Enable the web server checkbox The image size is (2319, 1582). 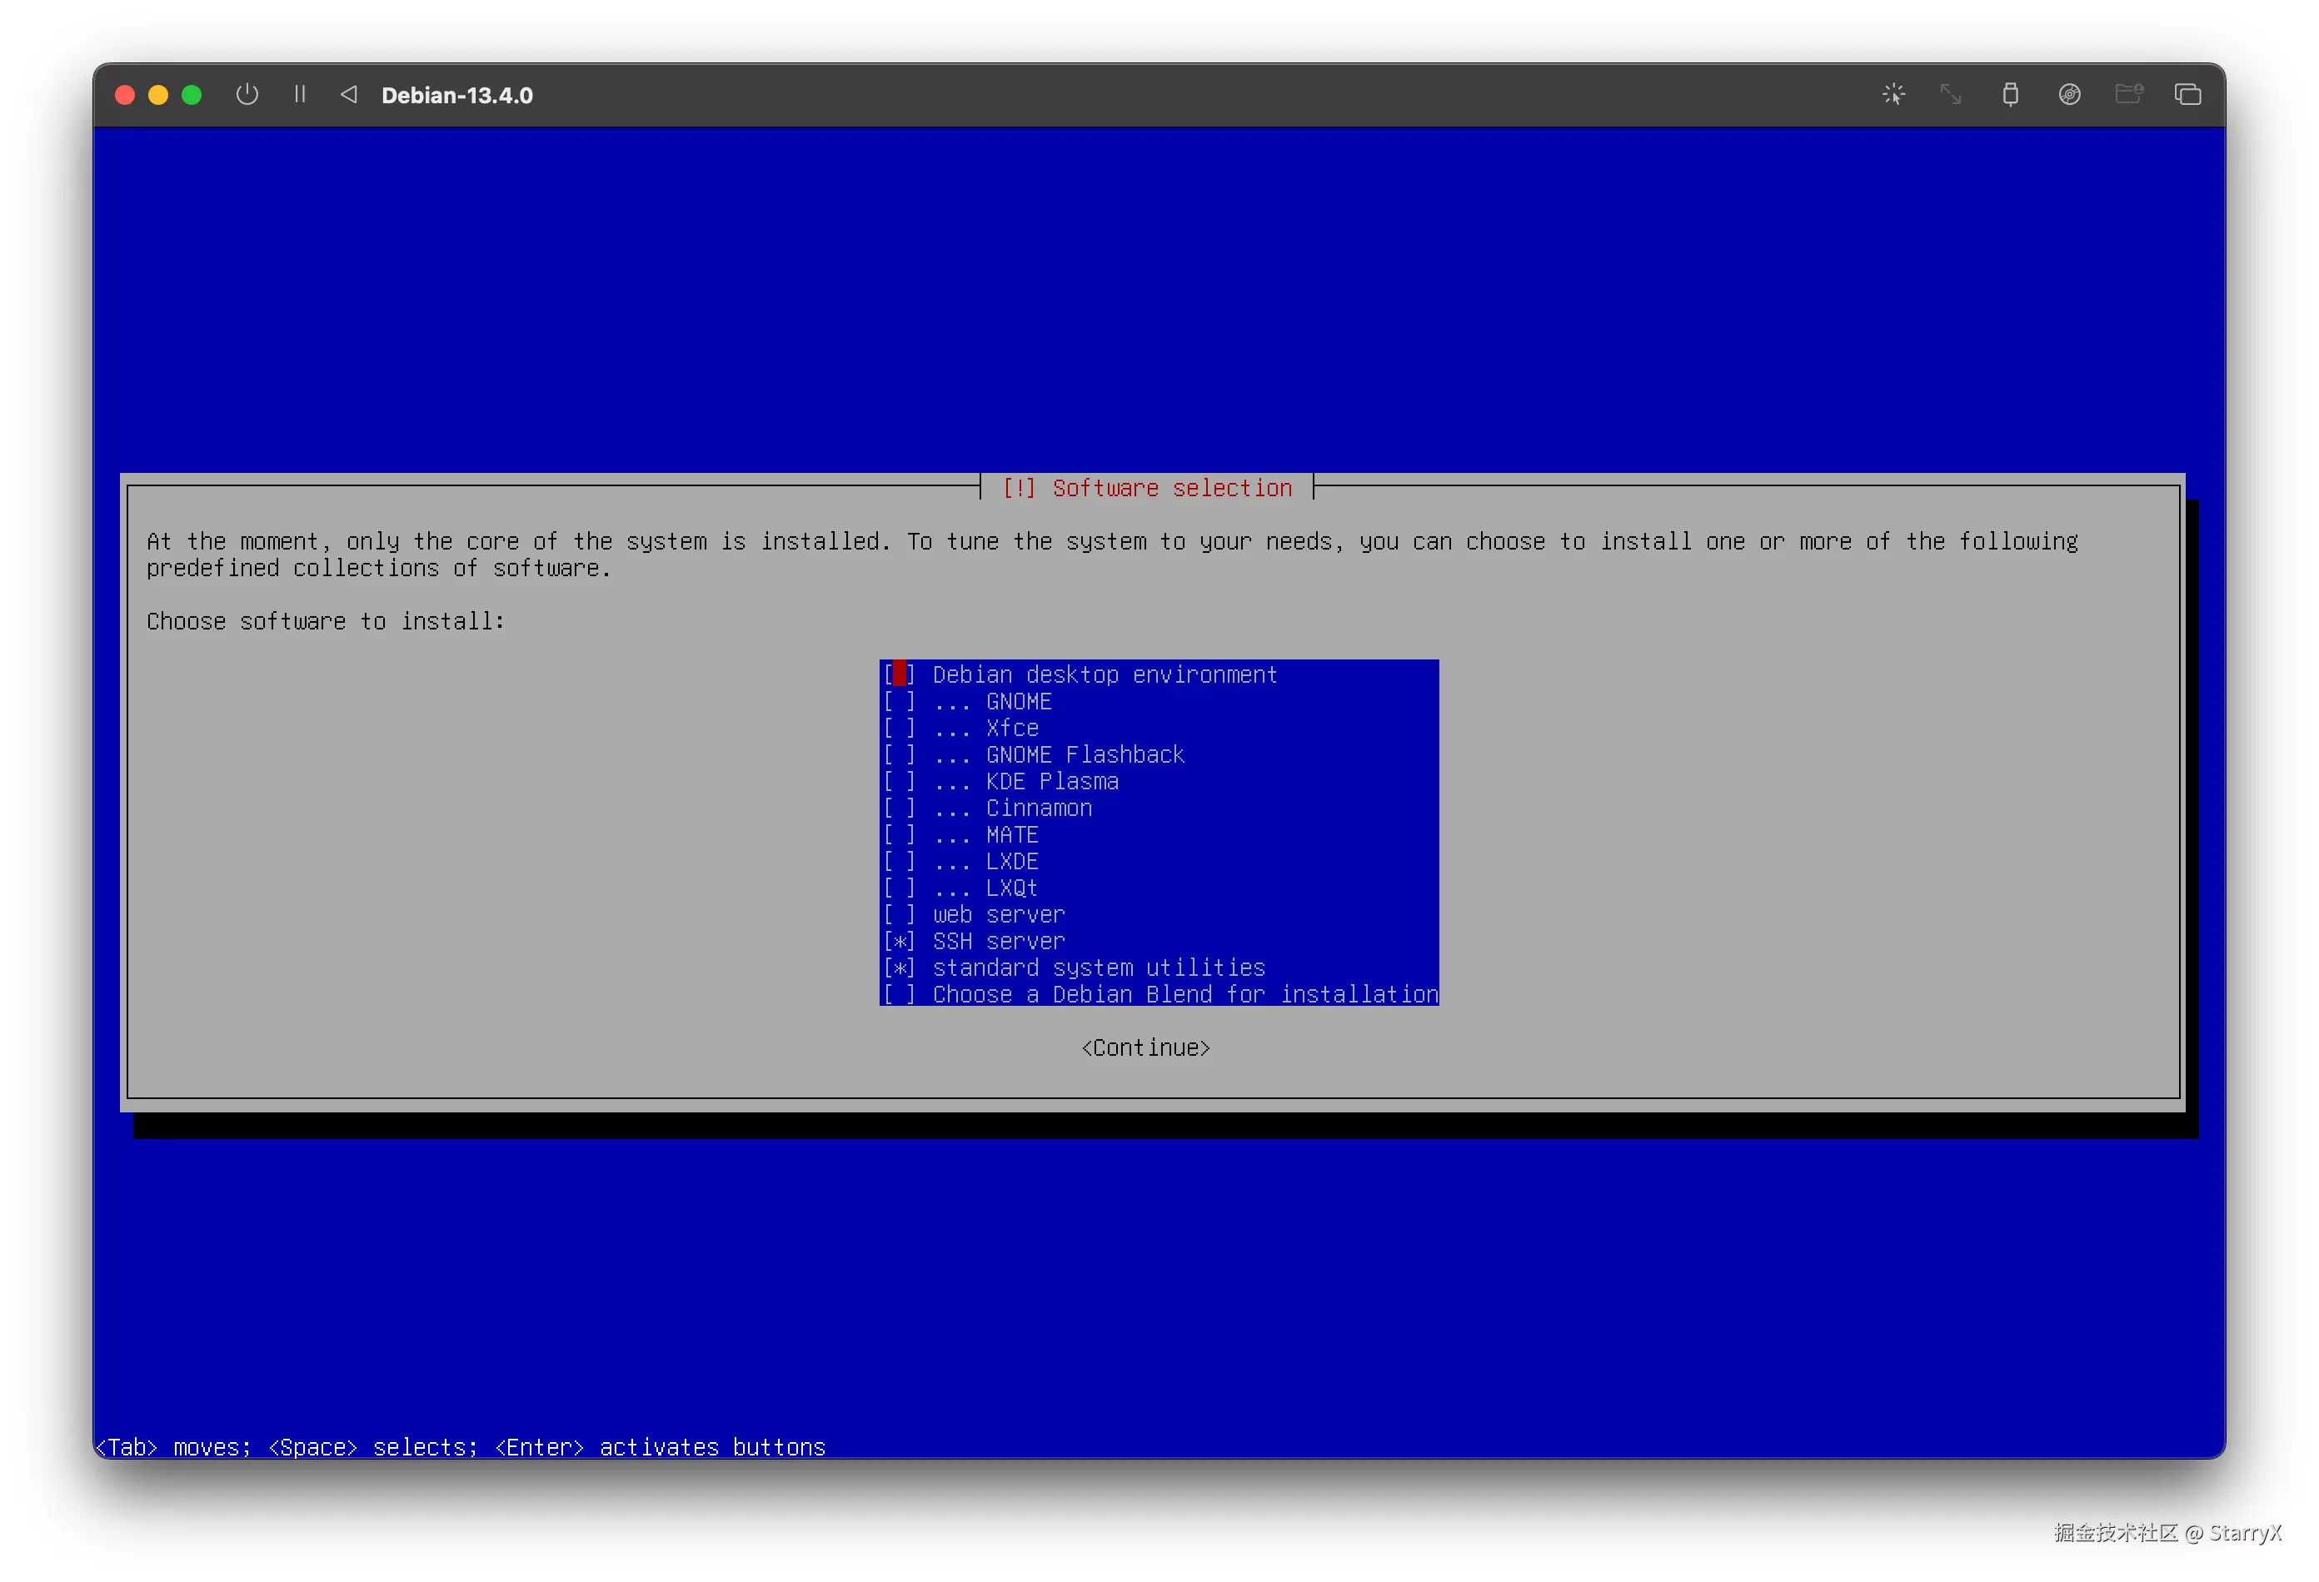[899, 915]
